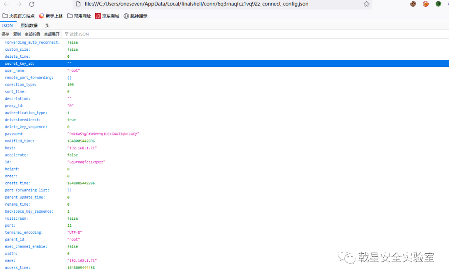Select the description key
The height and width of the screenshot is (277, 449).
[x=17, y=99]
